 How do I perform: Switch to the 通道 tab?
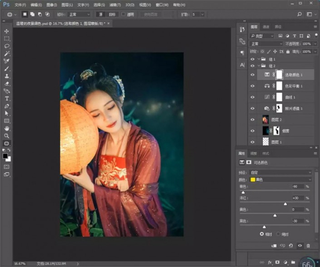coord(266,26)
